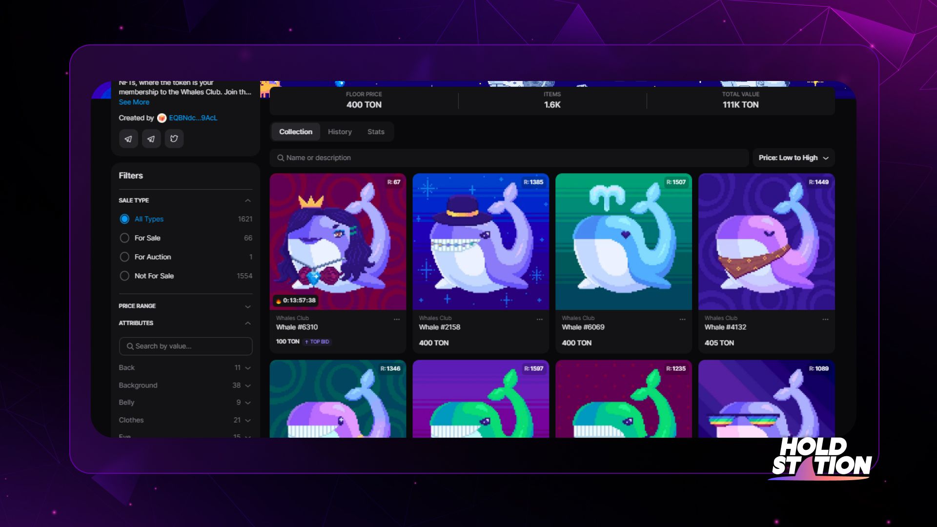937x527 pixels.
Task: Switch to the History tab
Action: click(x=340, y=132)
